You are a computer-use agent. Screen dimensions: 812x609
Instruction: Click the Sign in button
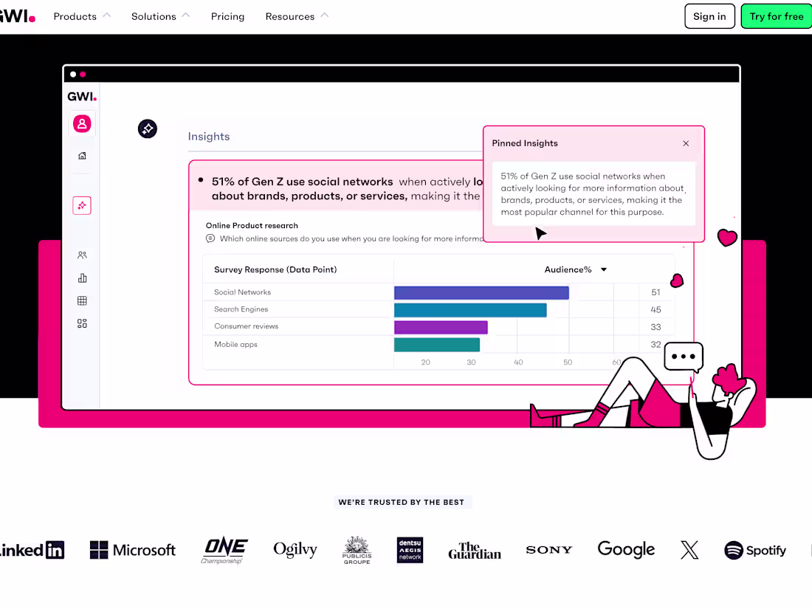(x=709, y=16)
